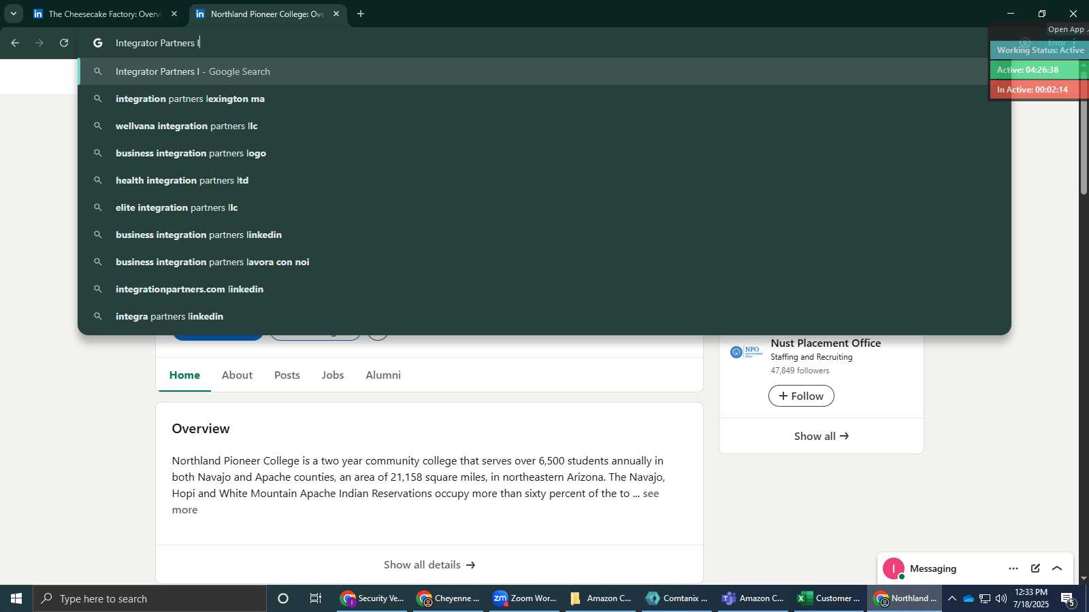Close the Northland Pioneer College tab
The height and width of the screenshot is (612, 1089).
tap(336, 14)
